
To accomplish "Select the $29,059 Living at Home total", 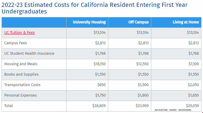I will 192,106.
